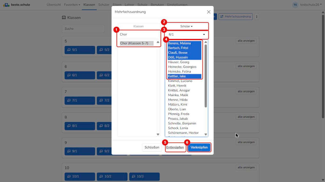The width and height of the screenshot is (325, 182).
Task: Open class 10/3 on the Klassen page
Action: [144, 176]
